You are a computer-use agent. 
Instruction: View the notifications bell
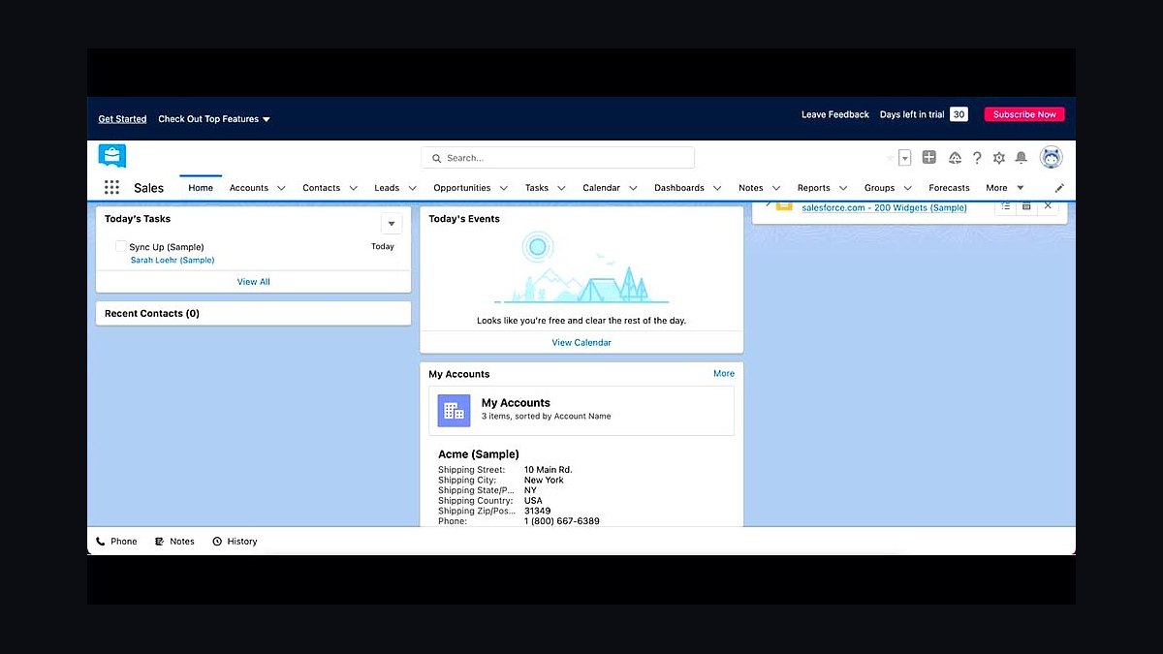(x=1021, y=158)
